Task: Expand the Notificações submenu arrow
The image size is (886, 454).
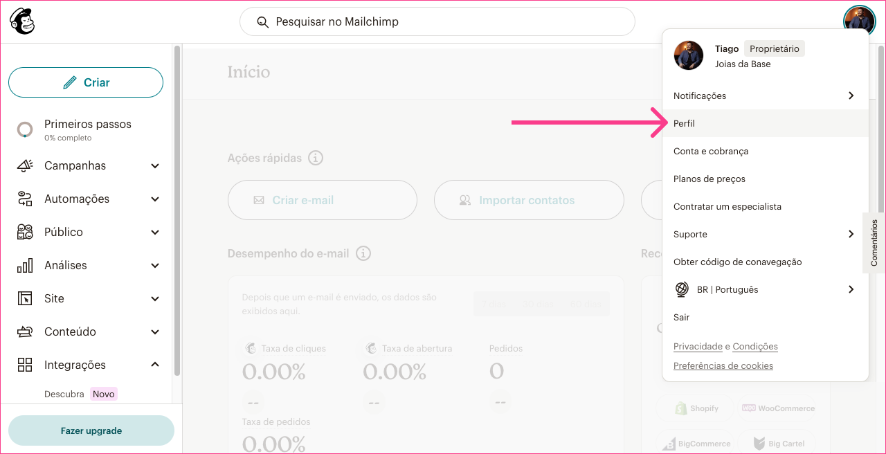Action: 851,96
